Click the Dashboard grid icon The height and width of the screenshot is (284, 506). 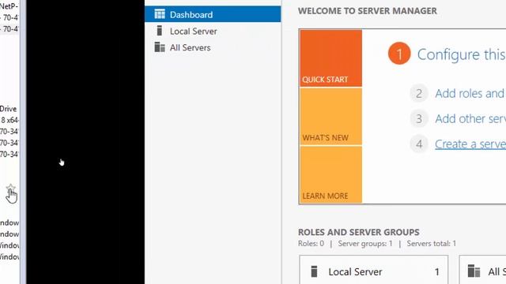160,14
